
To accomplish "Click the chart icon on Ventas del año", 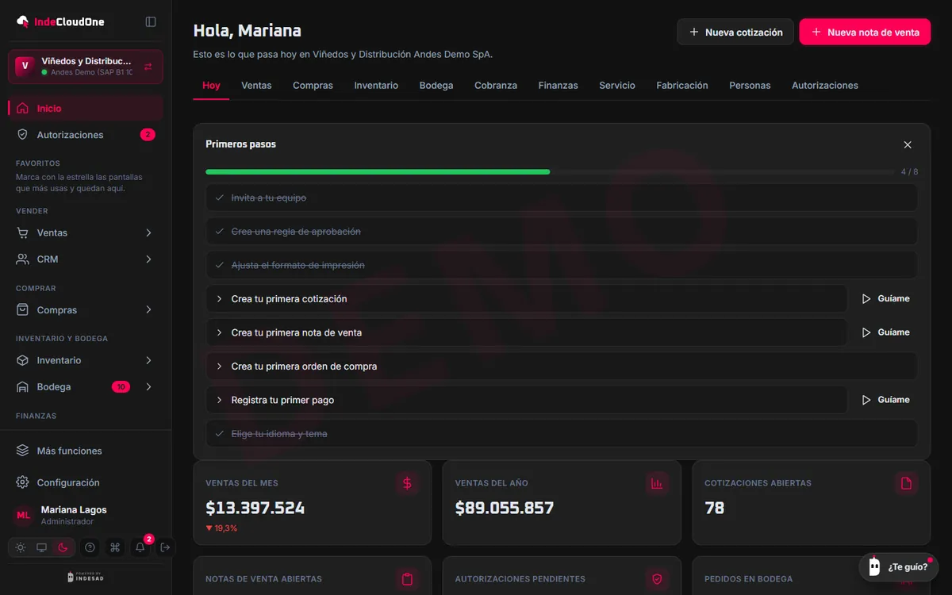I will [x=657, y=483].
